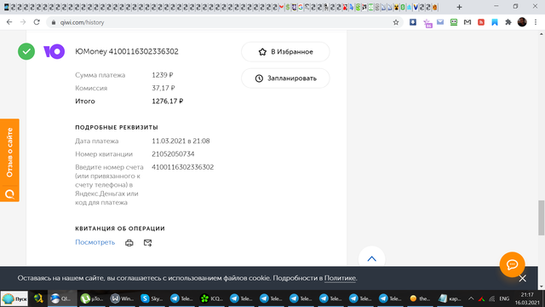Open the blue bookmark ribbon extension
Viewport: 545px width, 307px height.
coord(495,22)
